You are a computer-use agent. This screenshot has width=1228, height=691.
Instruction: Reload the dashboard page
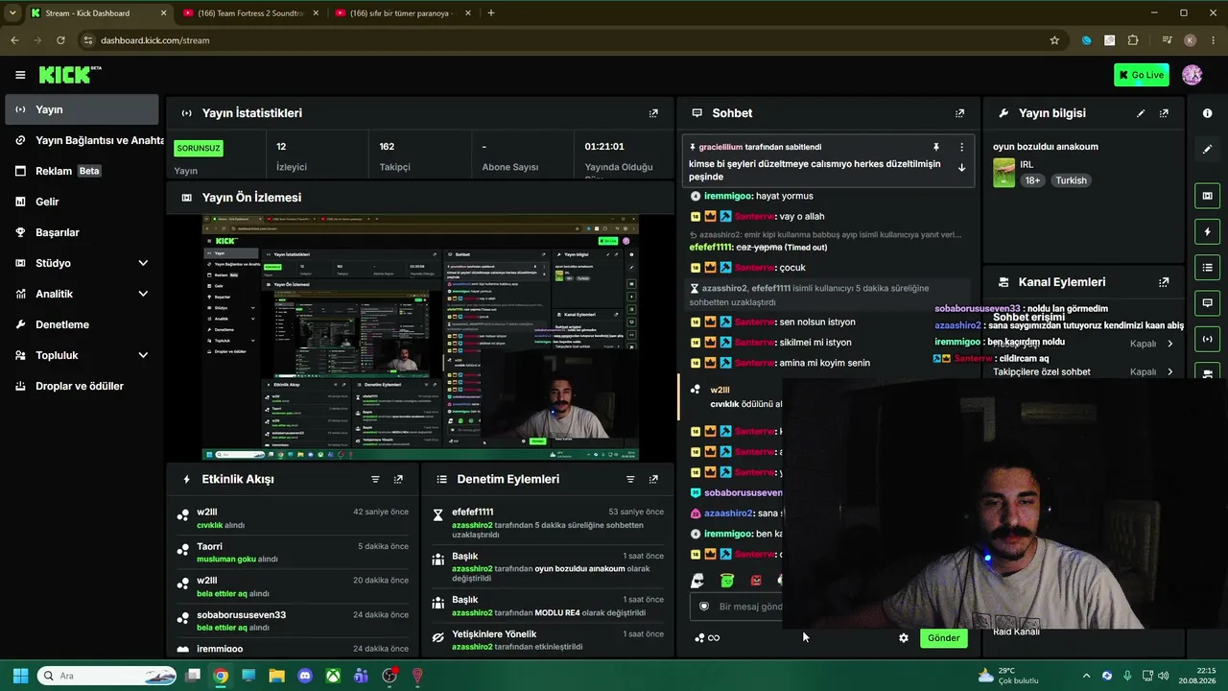(x=60, y=40)
